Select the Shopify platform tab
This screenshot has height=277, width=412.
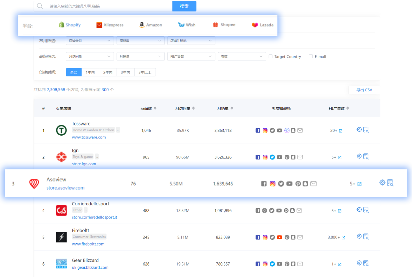70,25
